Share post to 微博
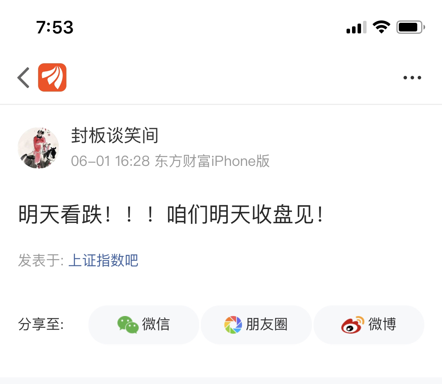442x384 pixels. coord(369,325)
